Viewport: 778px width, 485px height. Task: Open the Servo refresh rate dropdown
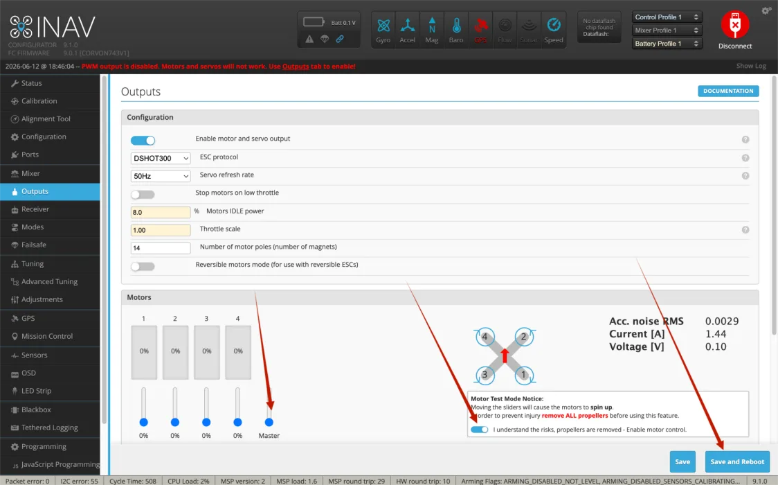(x=161, y=176)
